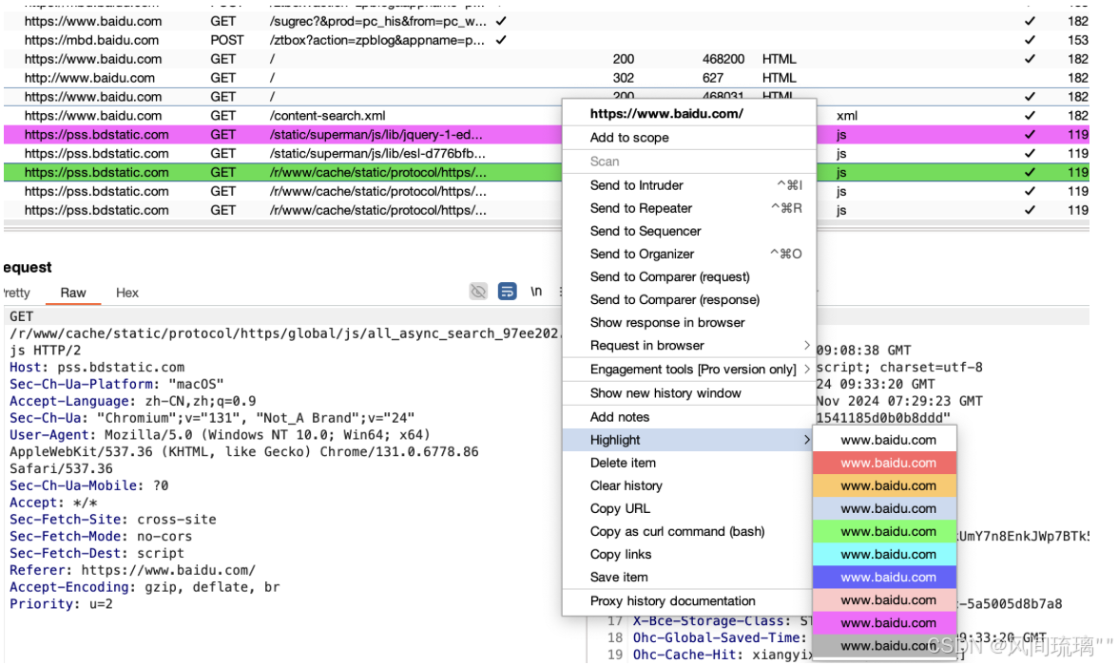Click the Sec-Fetch-Dest: script line
This screenshot has height=665, width=1118.
pos(96,553)
